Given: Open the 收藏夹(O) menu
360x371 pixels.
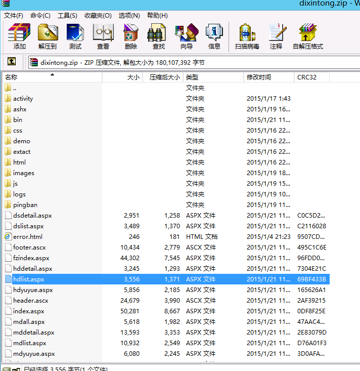Looking at the screenshot, I should pos(98,16).
